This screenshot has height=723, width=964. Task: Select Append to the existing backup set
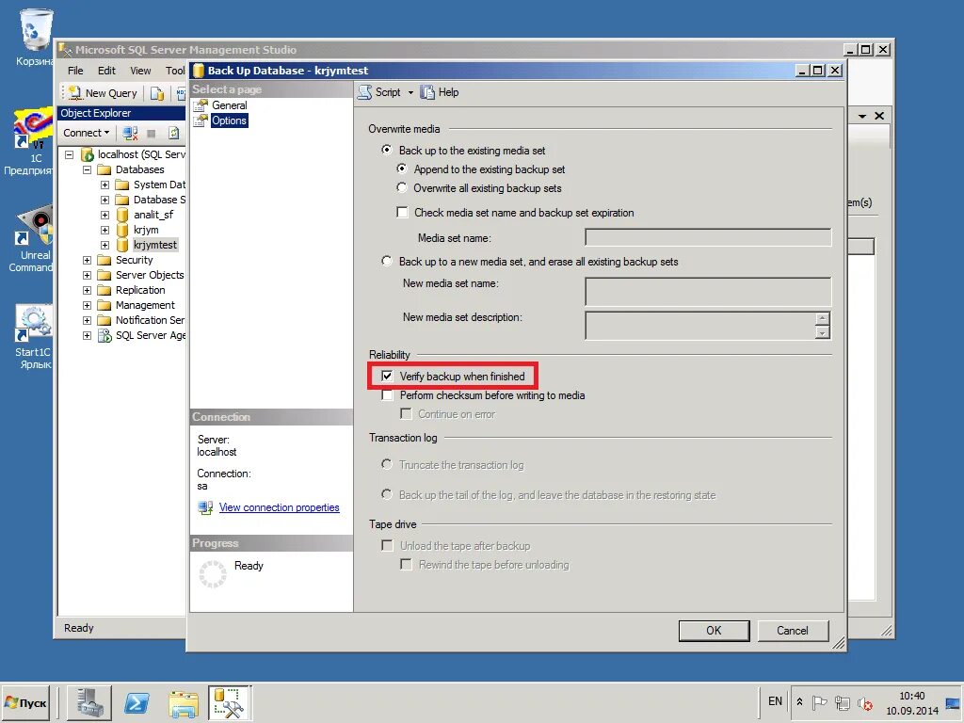401,169
